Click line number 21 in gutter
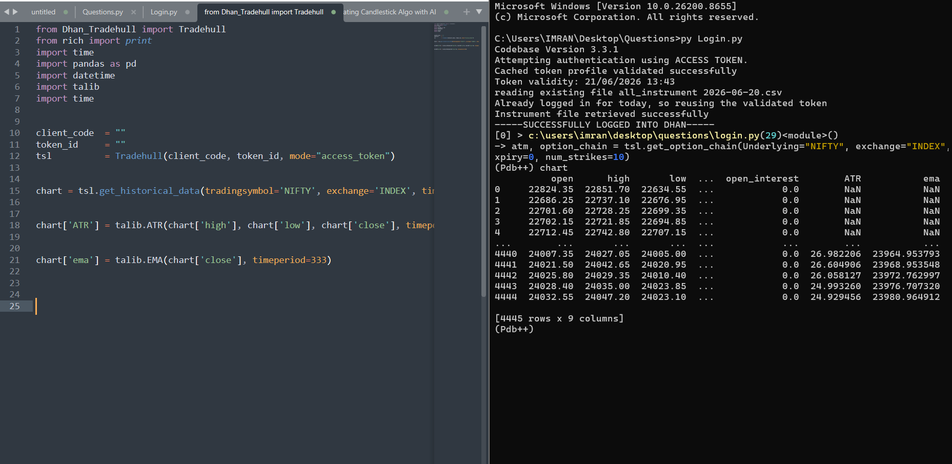The image size is (952, 464). 14,260
